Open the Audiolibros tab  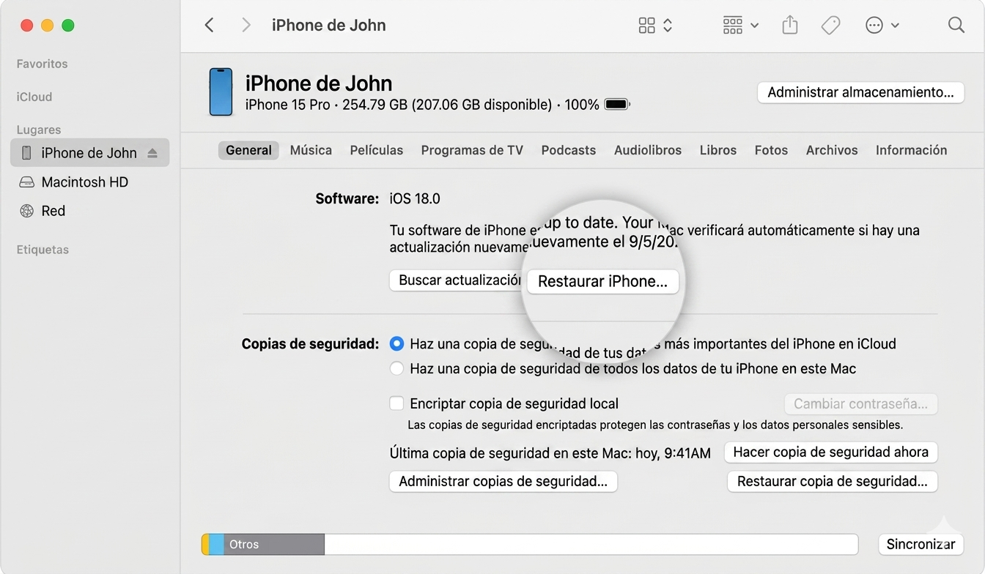[648, 150]
